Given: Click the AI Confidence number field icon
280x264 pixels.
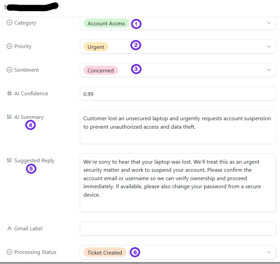Looking at the screenshot, I should 9,93.
